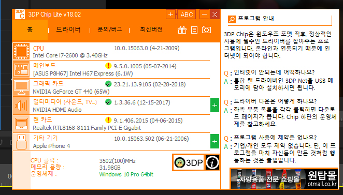Screen dimensions: 343x195
Task: Click the 랜 카드 label link
Action: pos(42,119)
